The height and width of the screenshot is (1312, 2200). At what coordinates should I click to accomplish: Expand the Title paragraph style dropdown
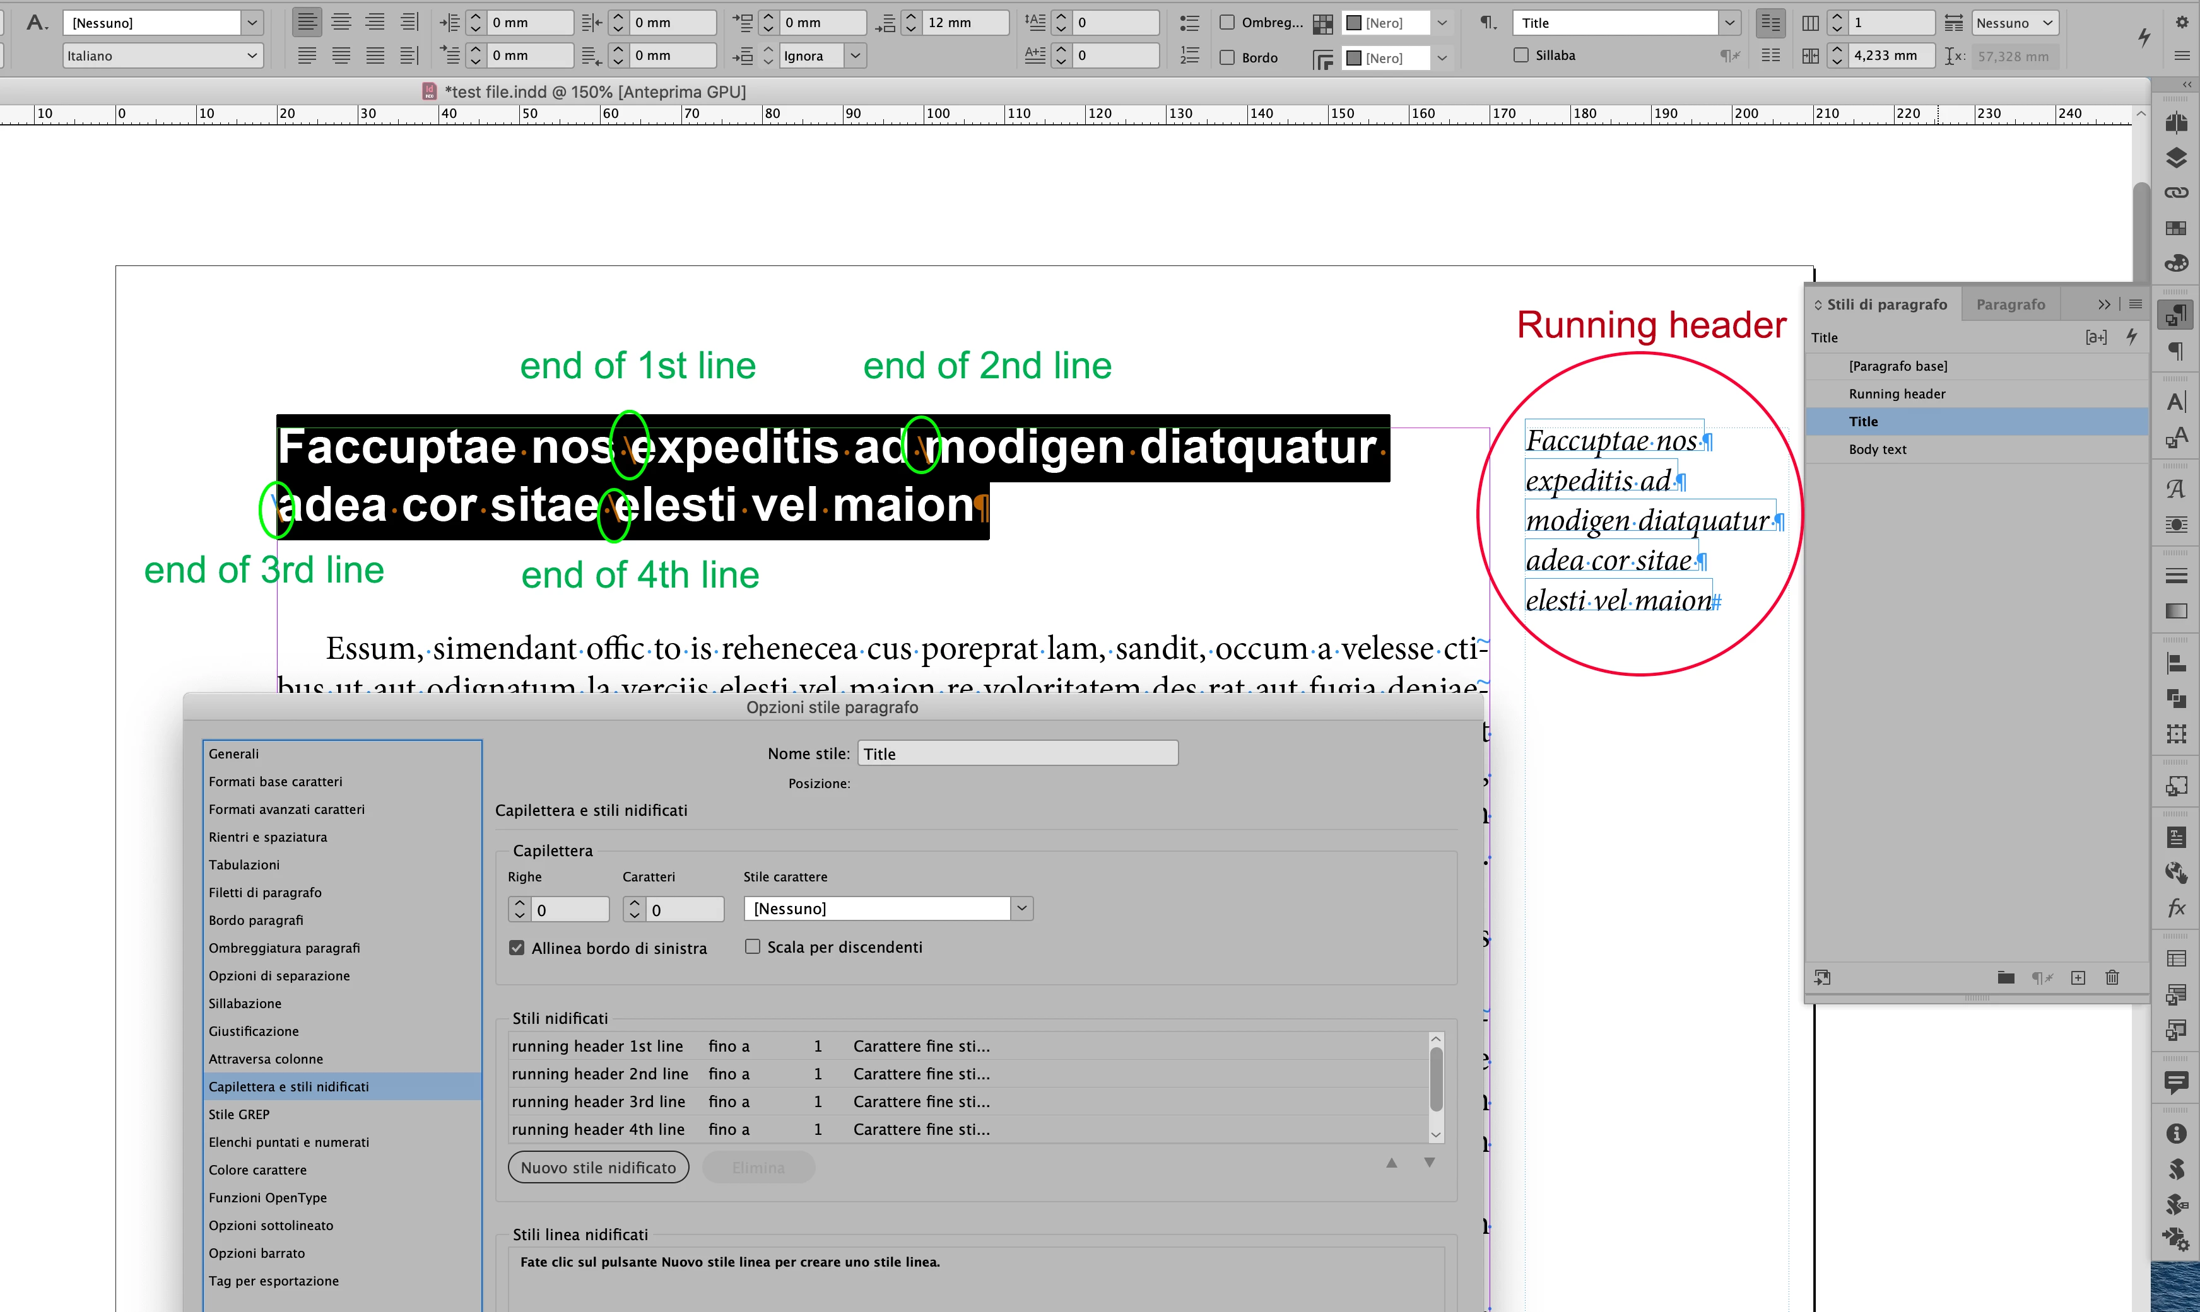[x=1729, y=23]
